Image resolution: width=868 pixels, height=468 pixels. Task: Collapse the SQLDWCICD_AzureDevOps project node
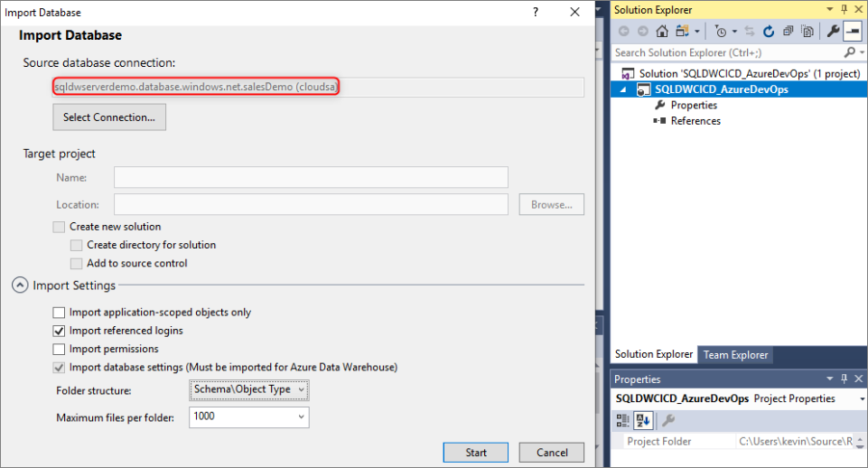point(623,89)
